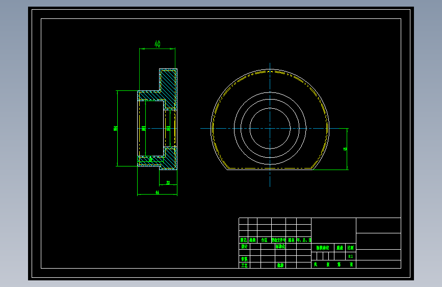The width and height of the screenshot is (442, 287).
Task: Click the 更改文件号 header in the title block
Action: point(278,240)
